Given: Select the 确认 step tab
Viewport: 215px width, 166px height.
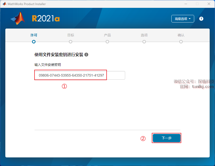Looking at the screenshot, I should point(181,35).
